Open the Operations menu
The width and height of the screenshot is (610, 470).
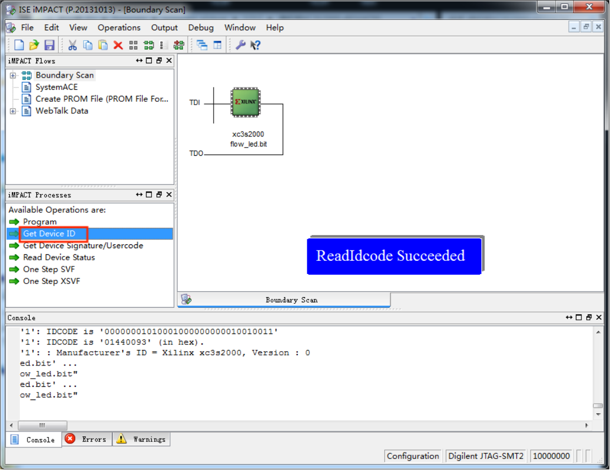[119, 28]
